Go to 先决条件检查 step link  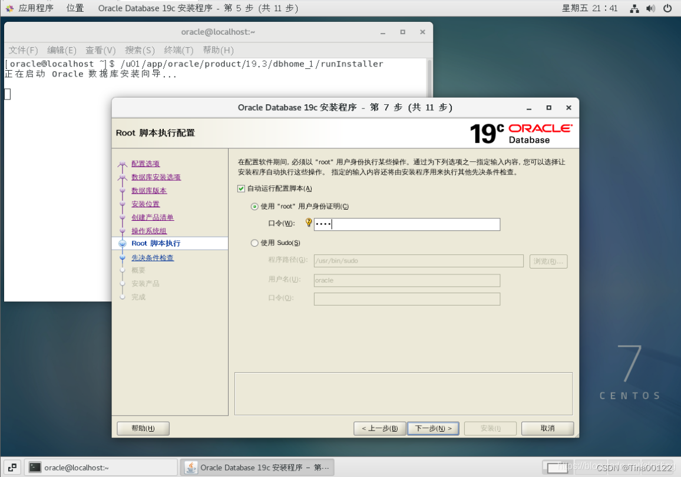153,258
